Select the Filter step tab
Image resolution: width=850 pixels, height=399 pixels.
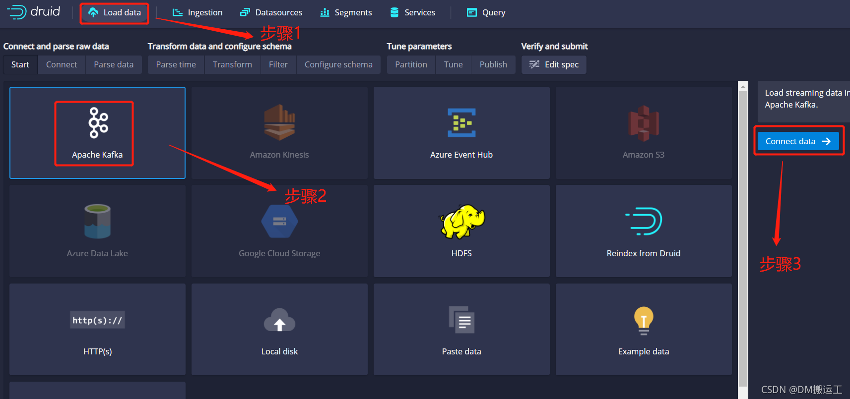coord(278,64)
